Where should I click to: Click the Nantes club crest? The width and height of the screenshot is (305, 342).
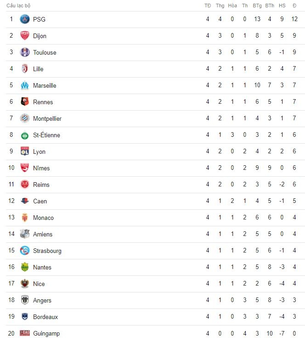pyautogui.click(x=25, y=267)
